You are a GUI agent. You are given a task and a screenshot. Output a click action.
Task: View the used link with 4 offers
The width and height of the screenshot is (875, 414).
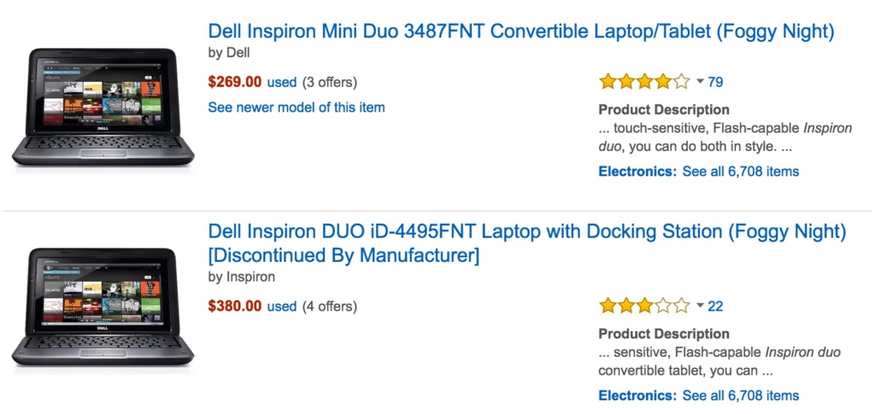point(282,306)
